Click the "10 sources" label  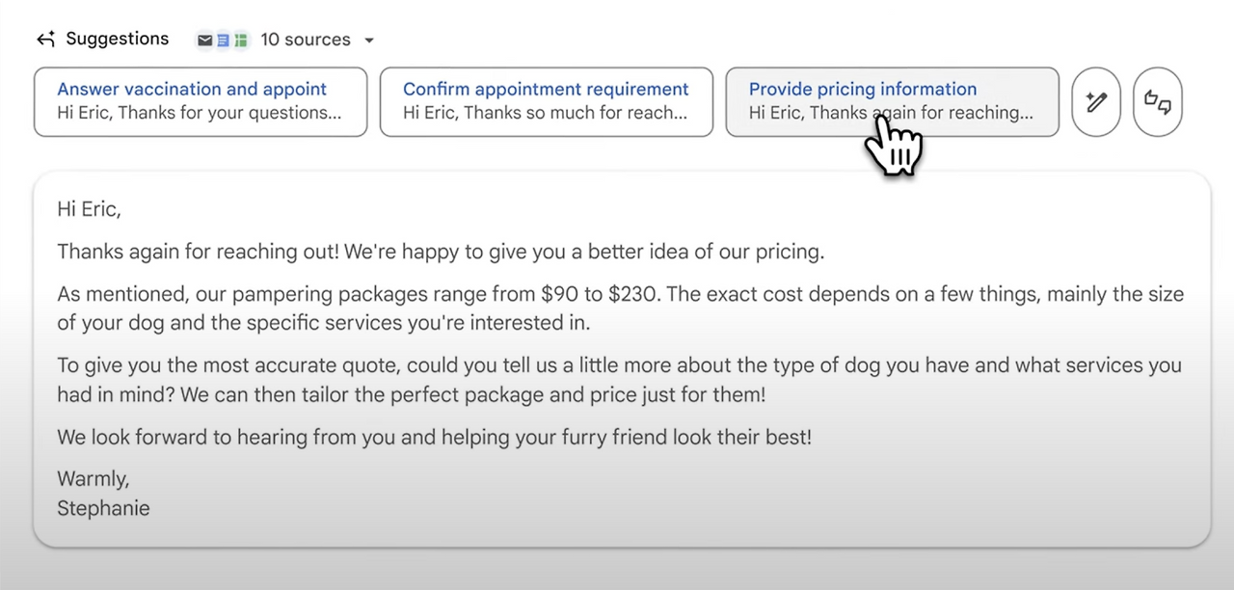(x=306, y=40)
